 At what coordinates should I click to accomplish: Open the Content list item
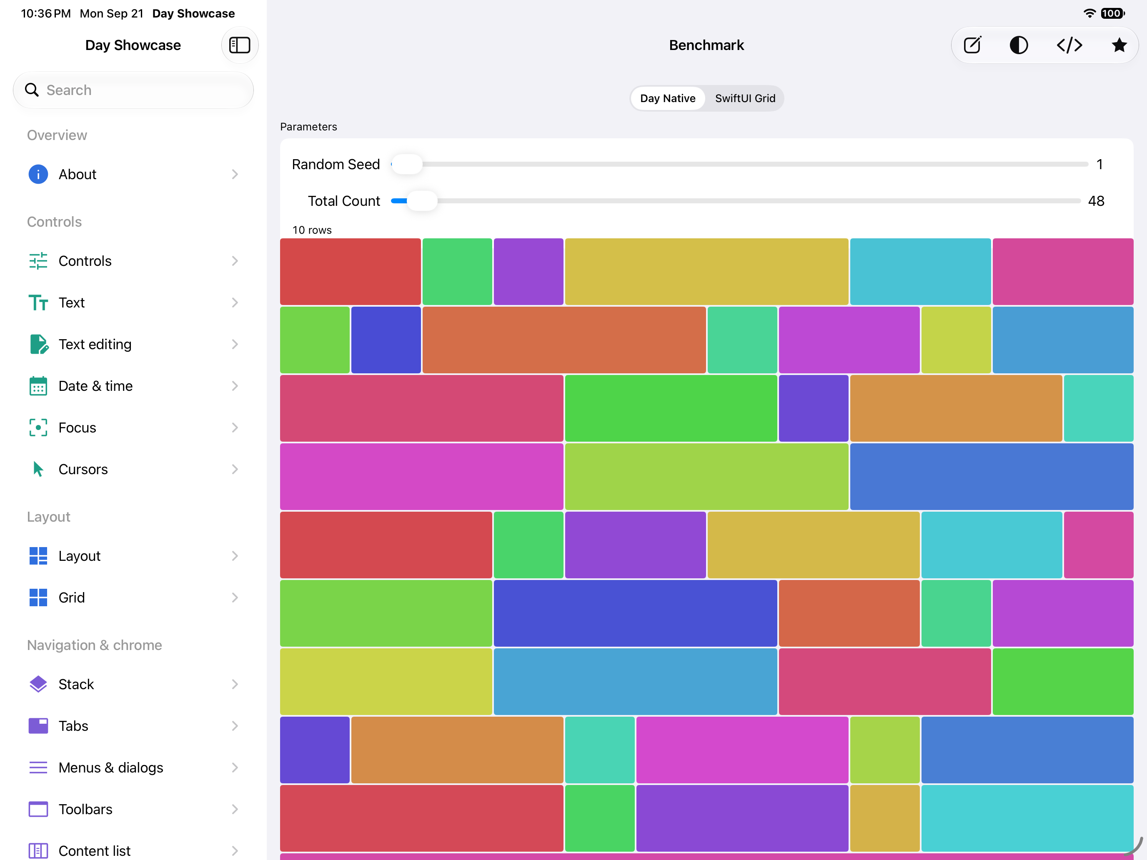(x=133, y=851)
